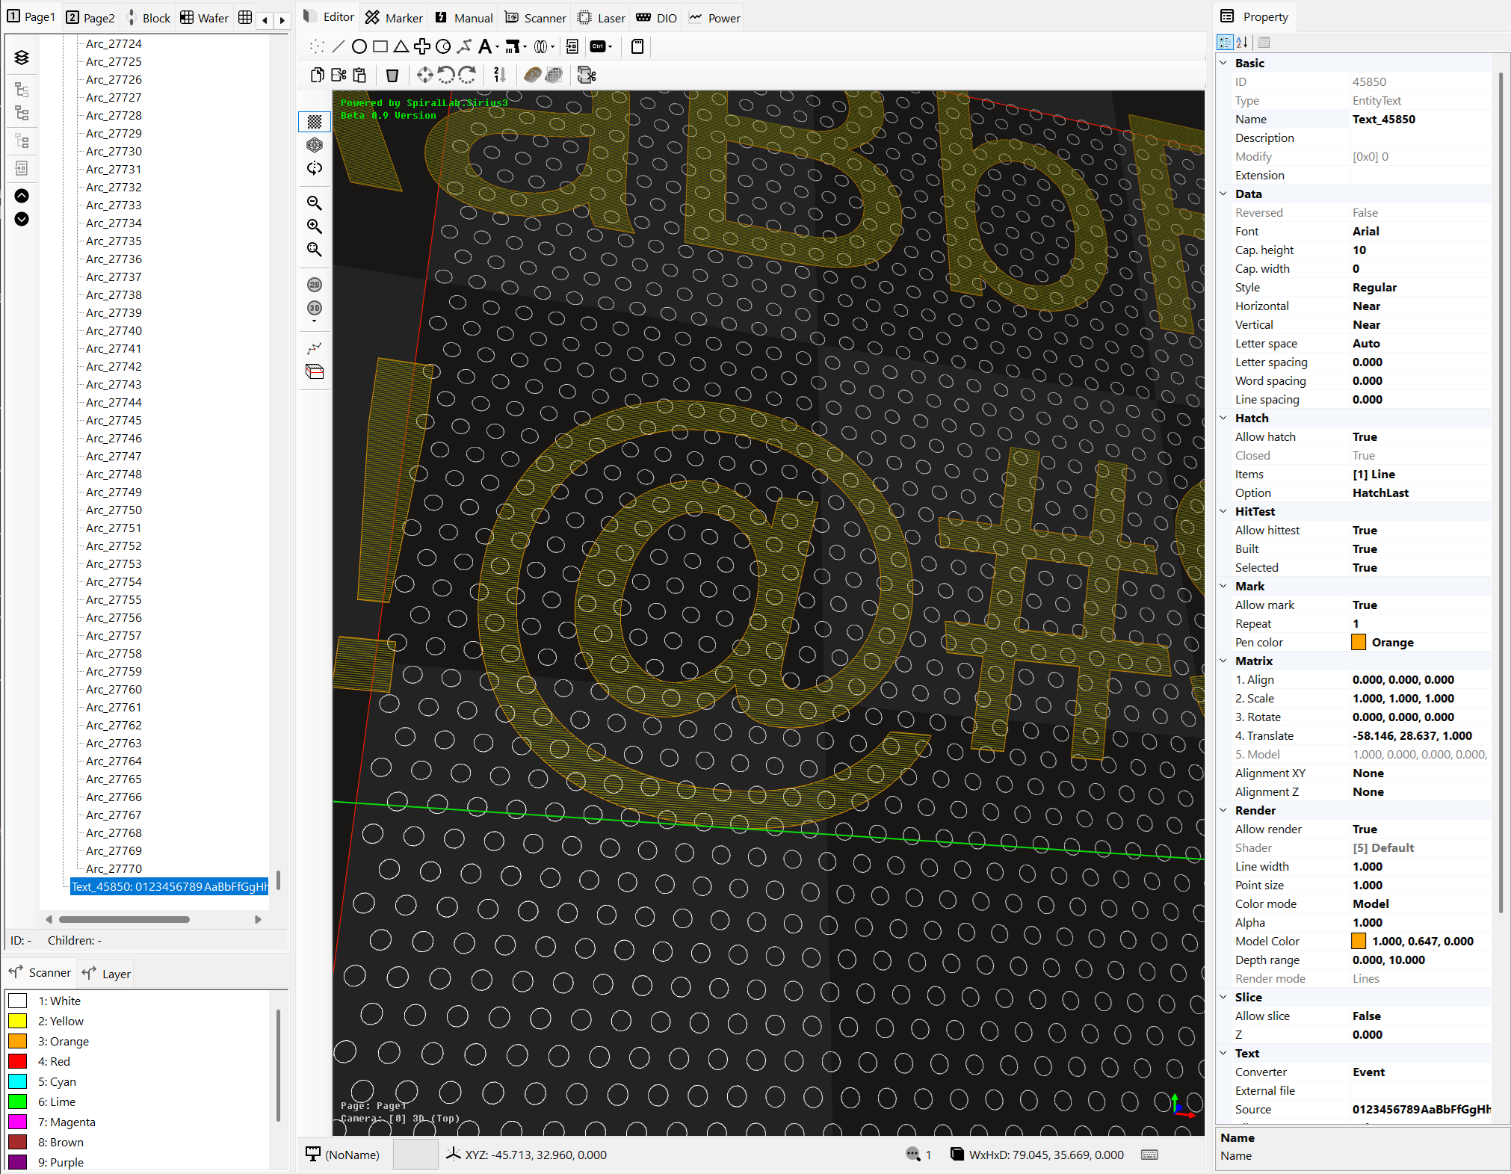This screenshot has height=1174, width=1511.
Task: Select Arc_27750 in the tree
Action: (114, 510)
